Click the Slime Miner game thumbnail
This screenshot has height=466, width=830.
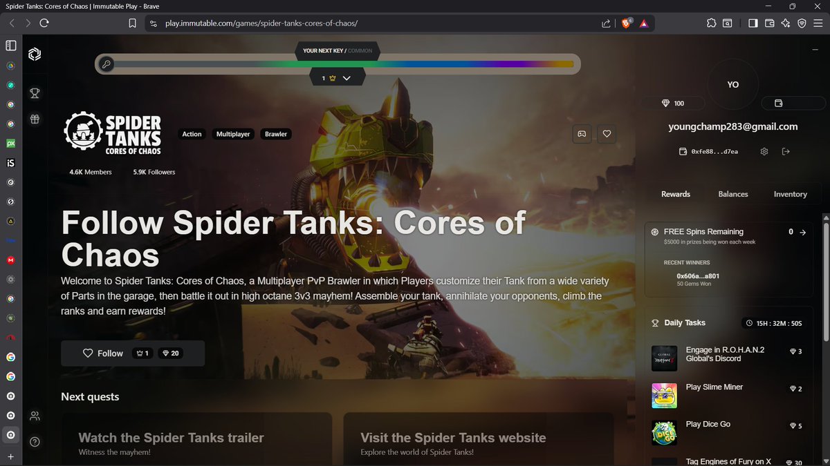[664, 396]
